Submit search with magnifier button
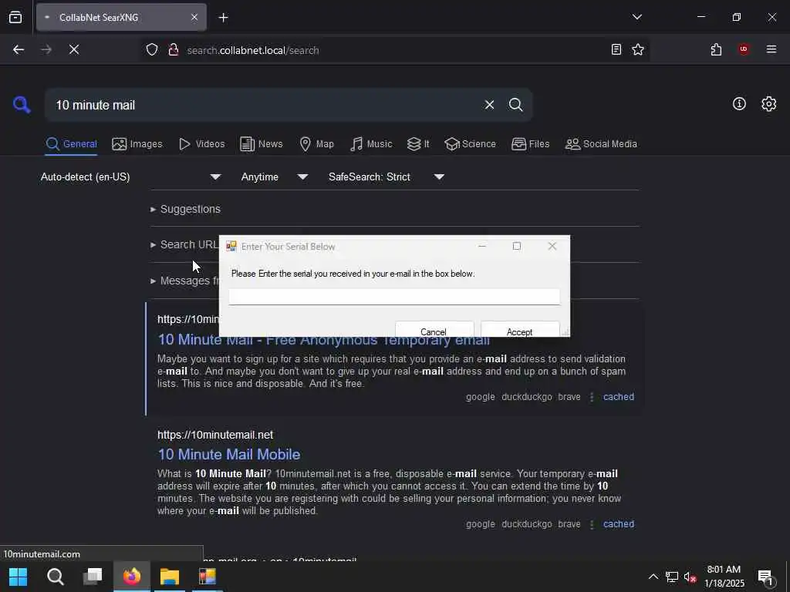 click(x=515, y=105)
